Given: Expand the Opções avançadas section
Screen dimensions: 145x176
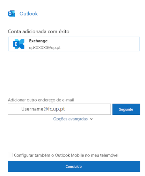Looking at the screenshot, I should pos(73,119).
